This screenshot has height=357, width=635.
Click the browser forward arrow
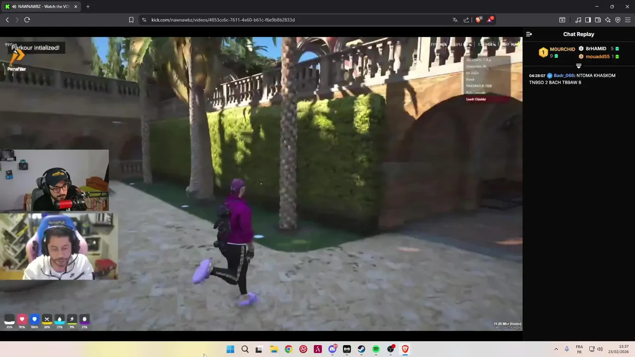[17, 20]
